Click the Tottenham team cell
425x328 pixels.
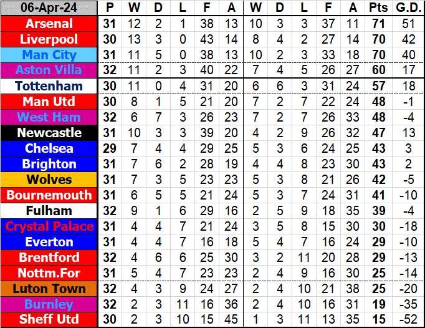tap(49, 86)
